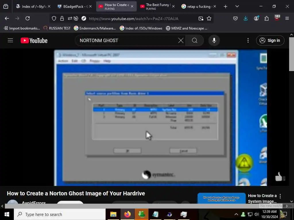The width and height of the screenshot is (294, 220).
Task: Click the 'Type here to search' taskbar box
Action: tap(60, 214)
